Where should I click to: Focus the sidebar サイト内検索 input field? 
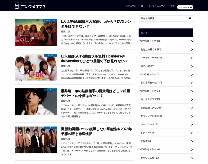click(166, 18)
